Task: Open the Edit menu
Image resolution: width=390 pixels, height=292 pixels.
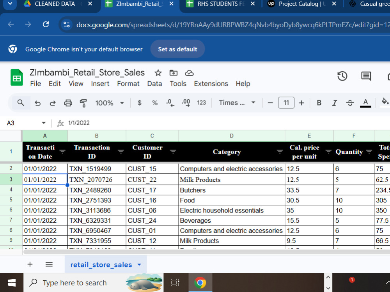Action: 55,84
